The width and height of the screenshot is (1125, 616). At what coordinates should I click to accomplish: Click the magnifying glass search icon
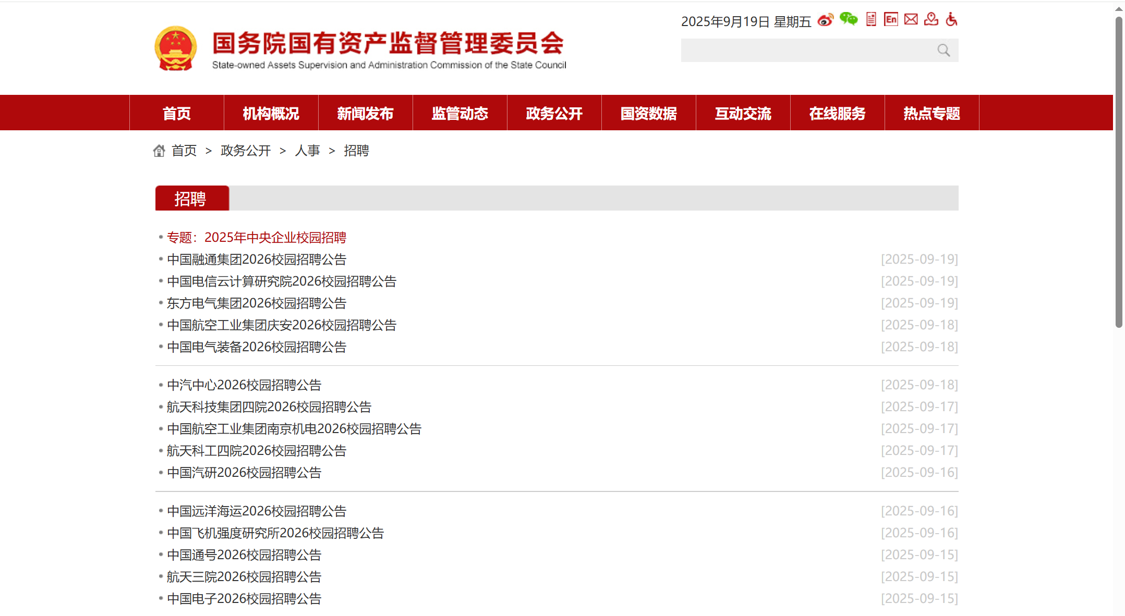coord(943,51)
